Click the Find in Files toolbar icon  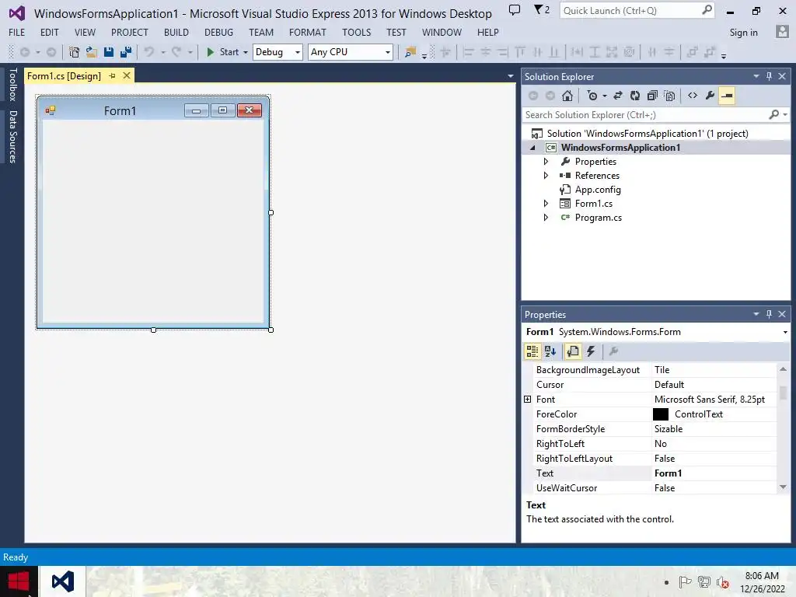pyautogui.click(x=410, y=52)
